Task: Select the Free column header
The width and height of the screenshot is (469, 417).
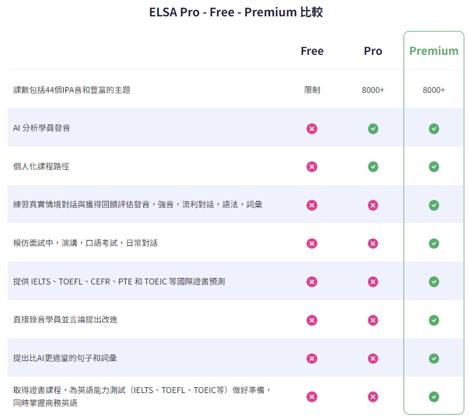Action: click(x=312, y=51)
